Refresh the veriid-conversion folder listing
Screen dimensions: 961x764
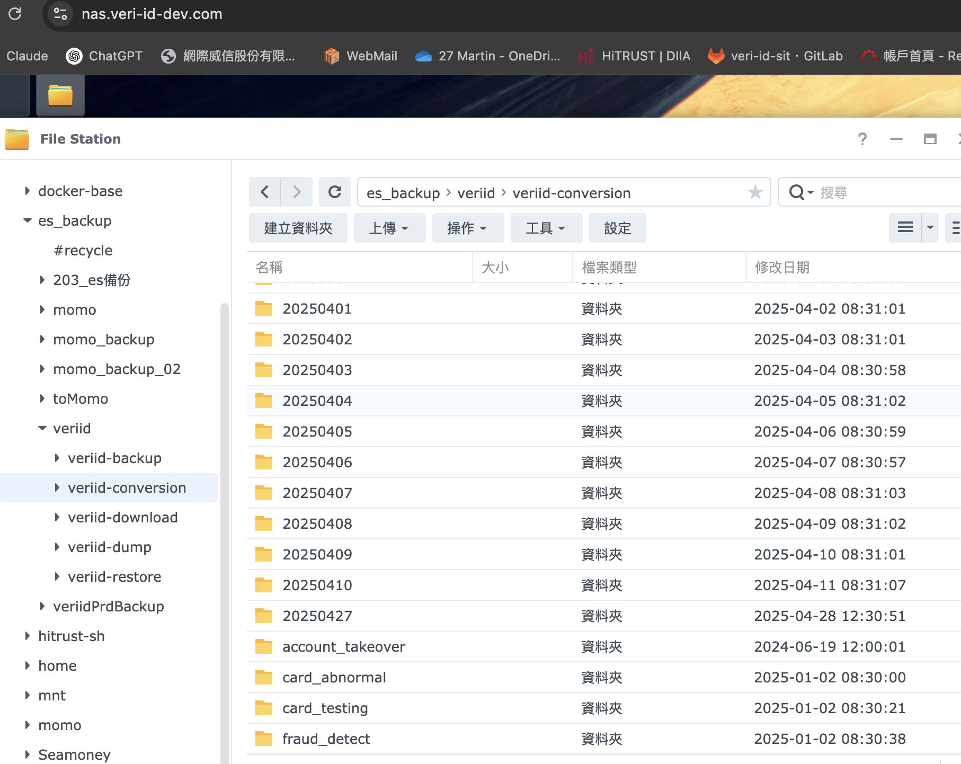click(335, 192)
